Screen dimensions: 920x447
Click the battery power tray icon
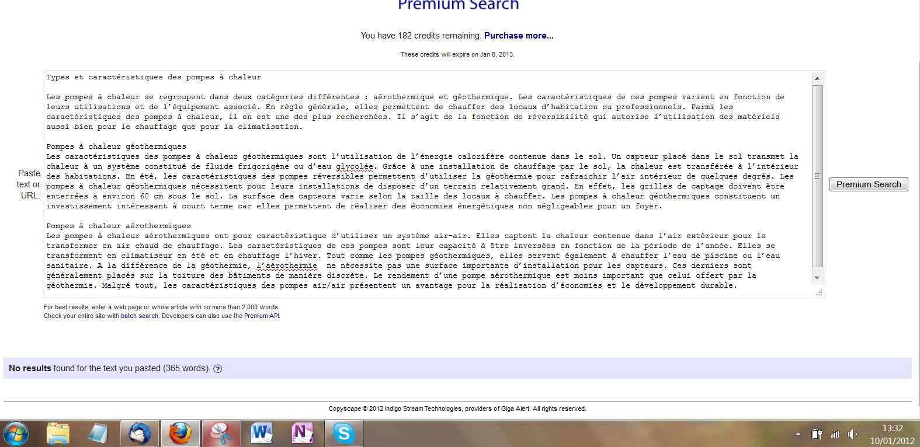[817, 434]
